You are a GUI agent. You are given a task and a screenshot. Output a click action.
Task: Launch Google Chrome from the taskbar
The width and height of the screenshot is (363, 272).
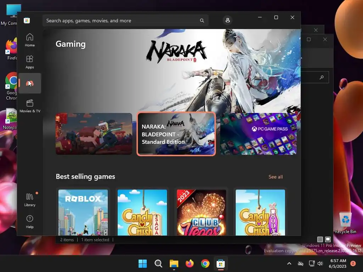coord(205,263)
